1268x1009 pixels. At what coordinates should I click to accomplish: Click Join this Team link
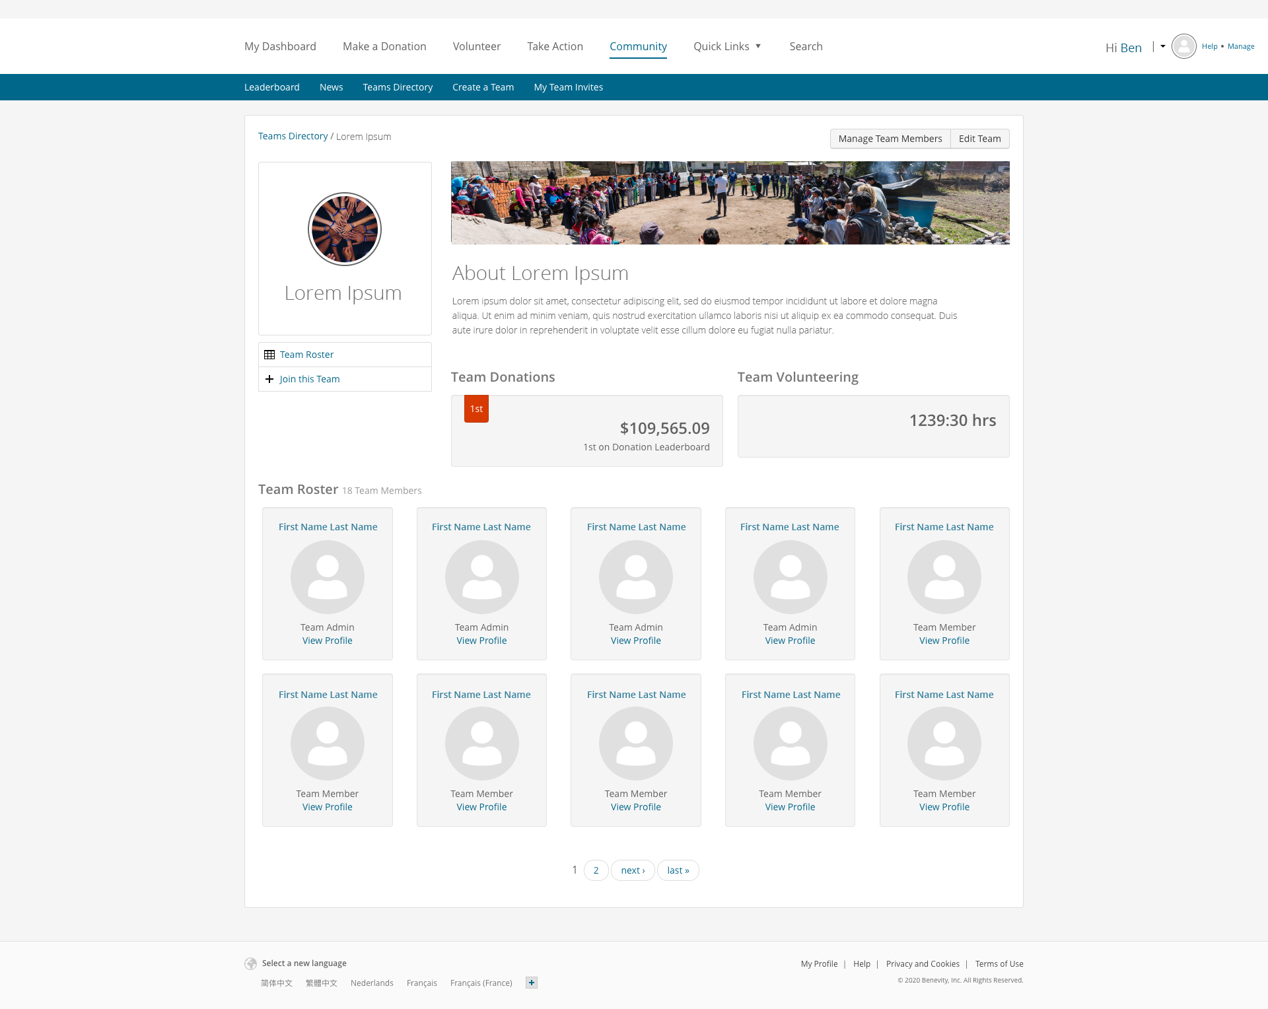click(x=309, y=379)
